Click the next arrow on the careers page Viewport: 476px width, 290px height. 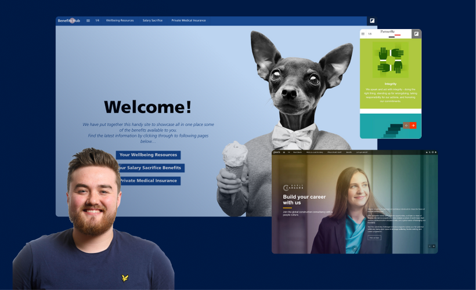tap(434, 246)
